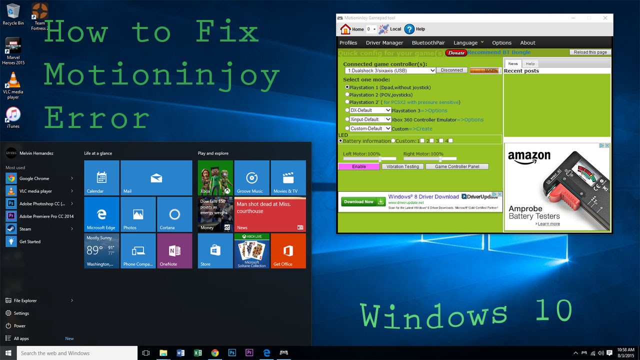Open the About menu item
Screen dimensions: 640x360
click(527, 42)
